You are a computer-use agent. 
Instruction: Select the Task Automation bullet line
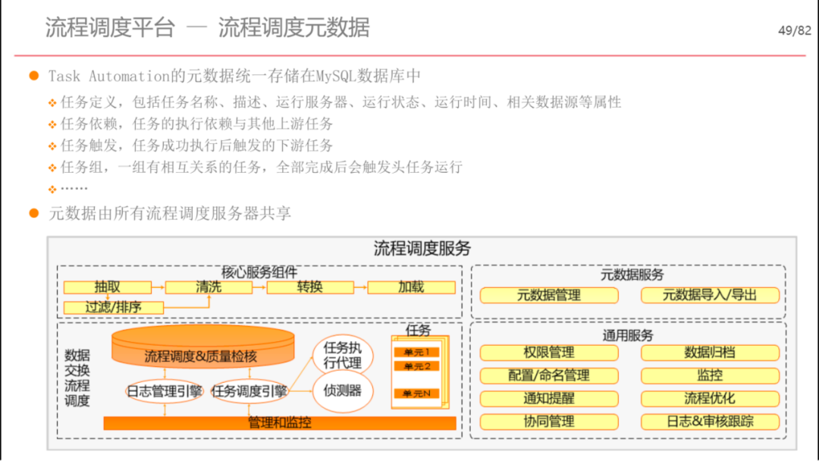(234, 77)
